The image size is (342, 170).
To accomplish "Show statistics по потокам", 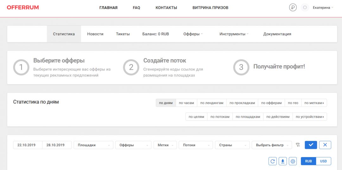I will pos(220,116).
